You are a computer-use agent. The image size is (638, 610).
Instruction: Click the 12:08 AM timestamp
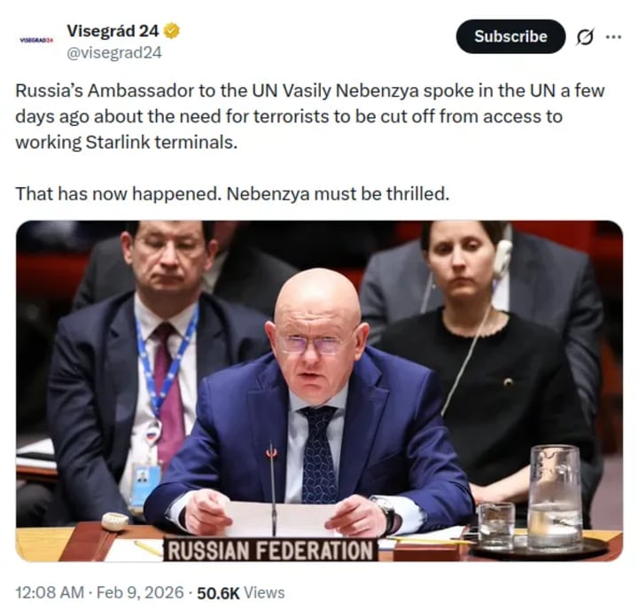[x=50, y=592]
